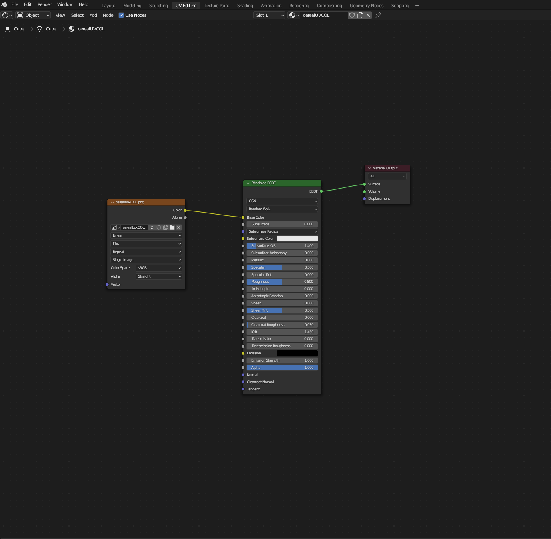Viewport: 551px width, 539px height.
Task: Adjust the Specular slider
Action: [282, 267]
